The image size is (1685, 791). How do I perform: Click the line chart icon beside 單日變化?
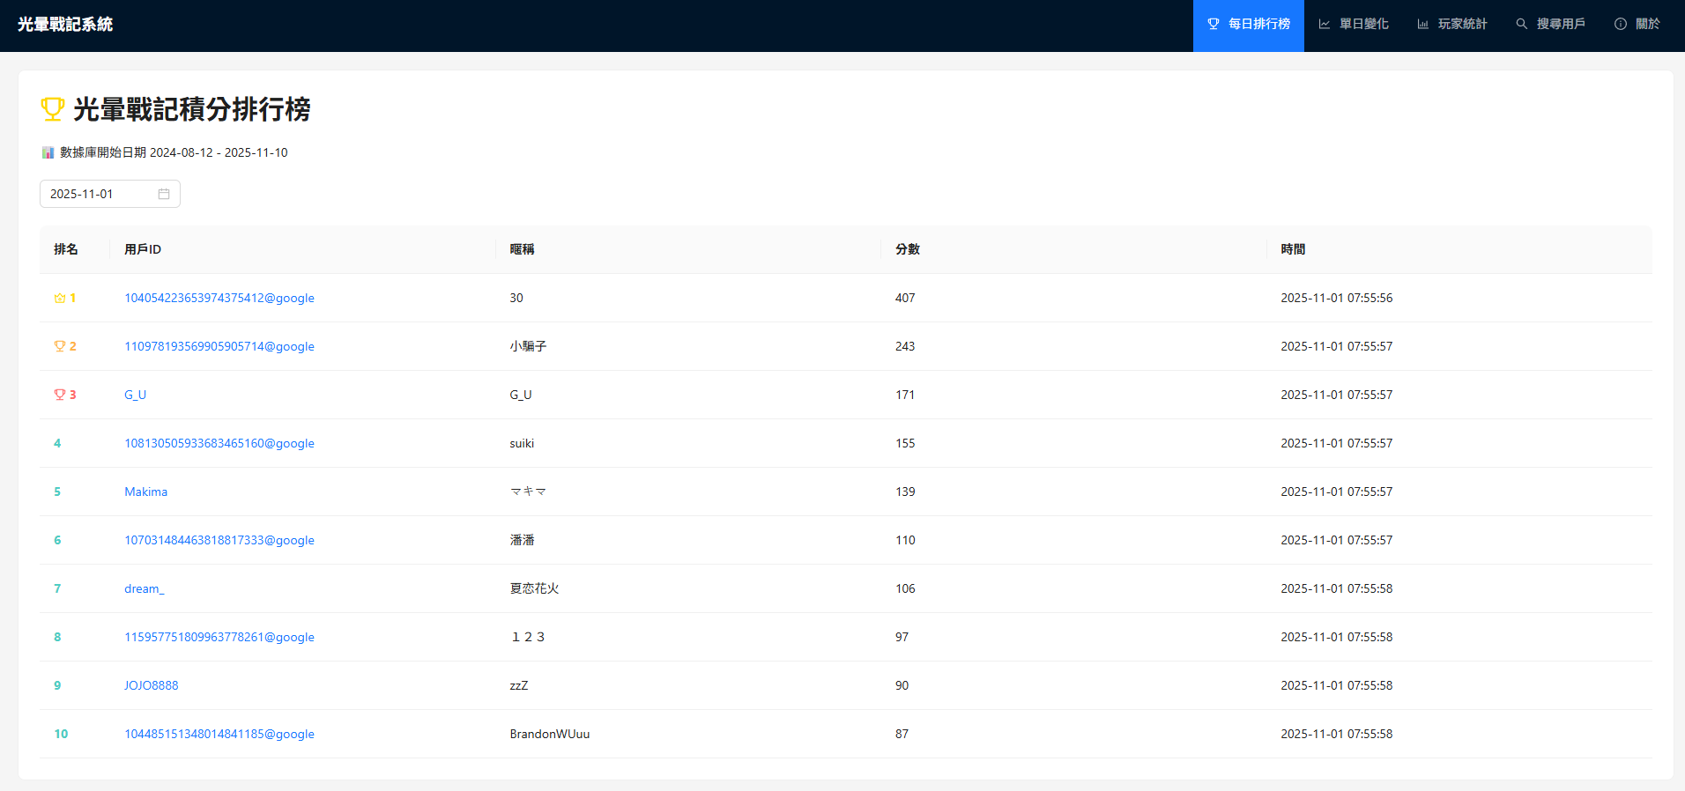tap(1325, 25)
